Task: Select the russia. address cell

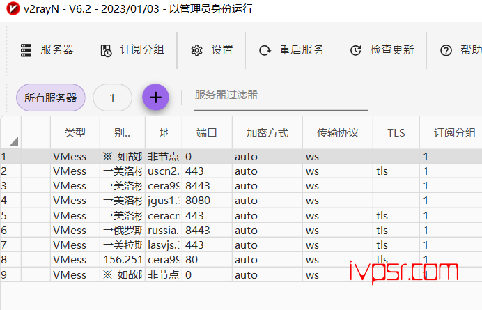Action: click(x=164, y=231)
